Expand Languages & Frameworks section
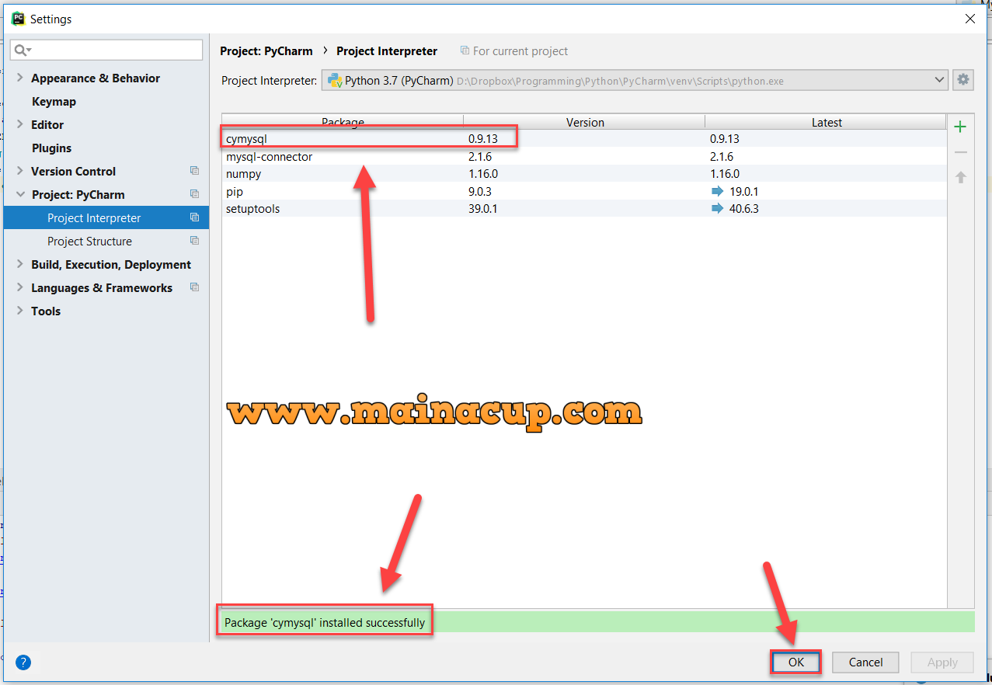This screenshot has width=992, height=685. point(20,287)
